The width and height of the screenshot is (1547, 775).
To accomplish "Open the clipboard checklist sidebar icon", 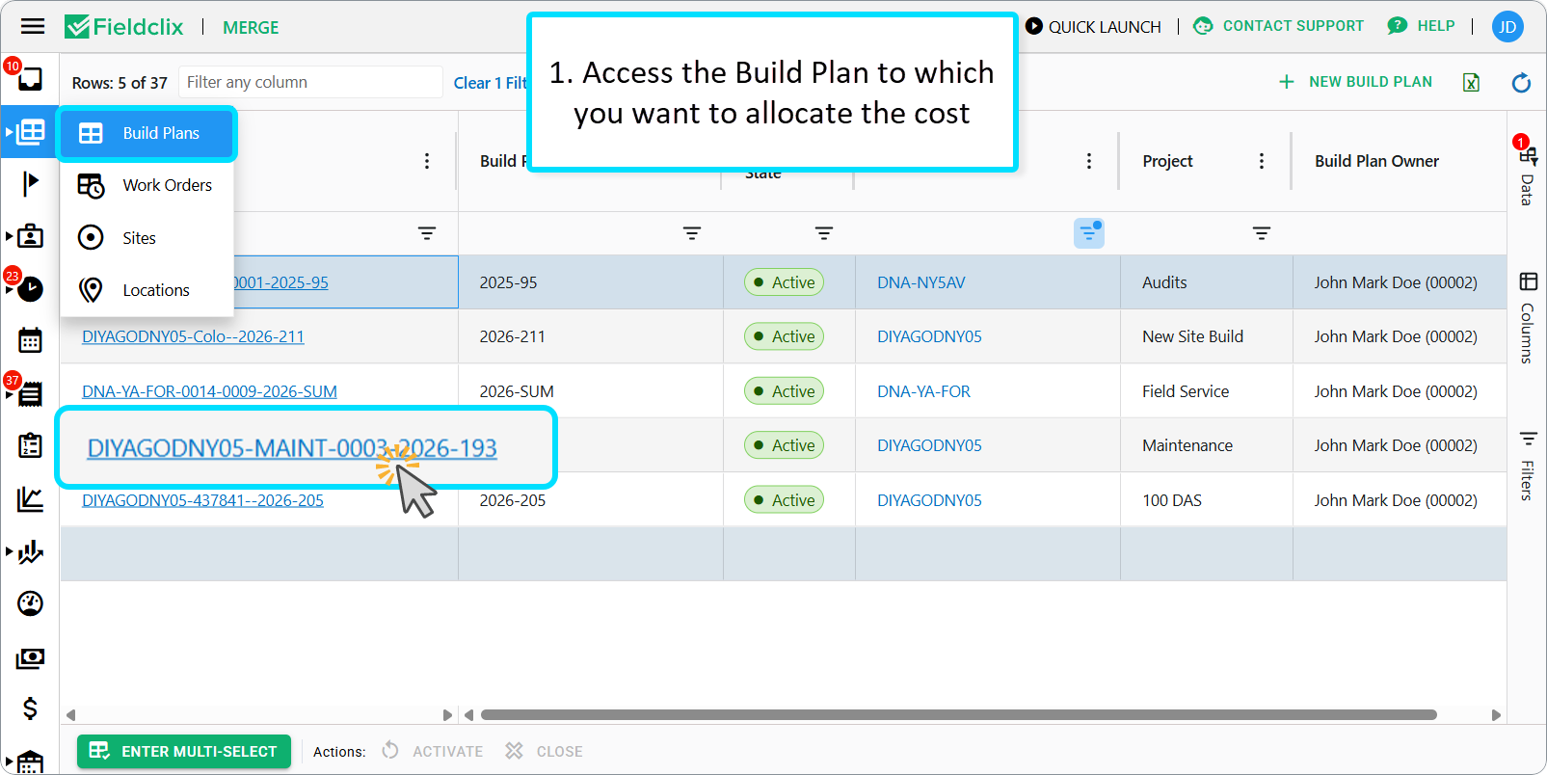I will coord(31,445).
